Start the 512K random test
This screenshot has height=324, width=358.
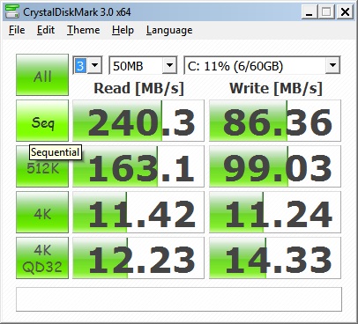tap(42, 169)
